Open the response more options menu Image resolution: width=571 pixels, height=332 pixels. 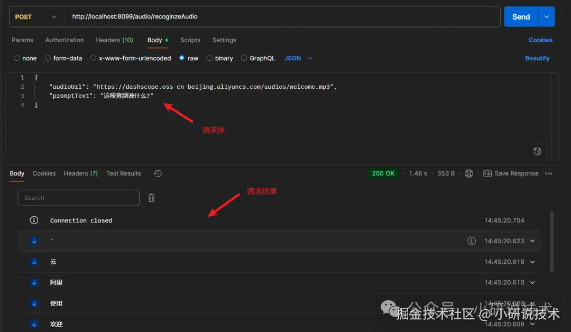point(549,173)
